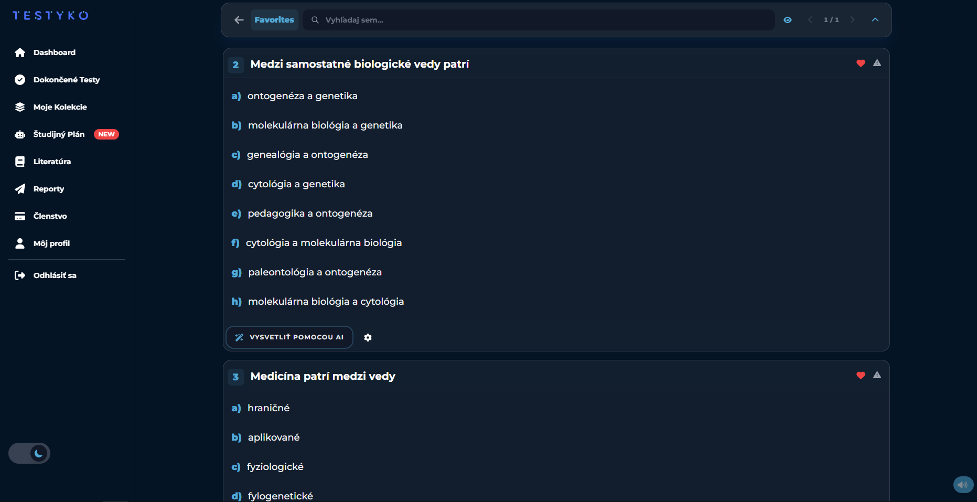Click the Vyhľadaj sem search field

pyautogui.click(x=540, y=20)
